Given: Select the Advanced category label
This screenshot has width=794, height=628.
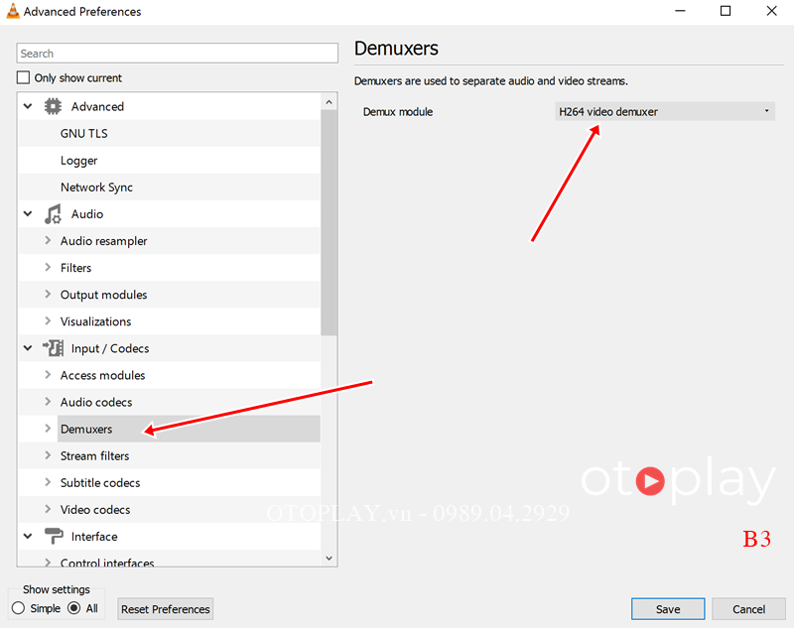Looking at the screenshot, I should pos(97,106).
